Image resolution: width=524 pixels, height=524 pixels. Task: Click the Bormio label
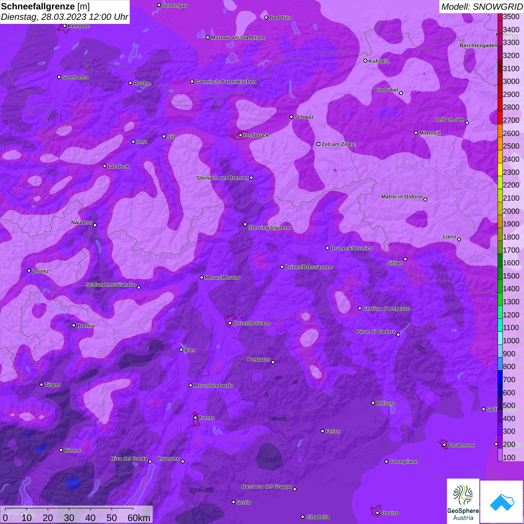pyautogui.click(x=86, y=326)
